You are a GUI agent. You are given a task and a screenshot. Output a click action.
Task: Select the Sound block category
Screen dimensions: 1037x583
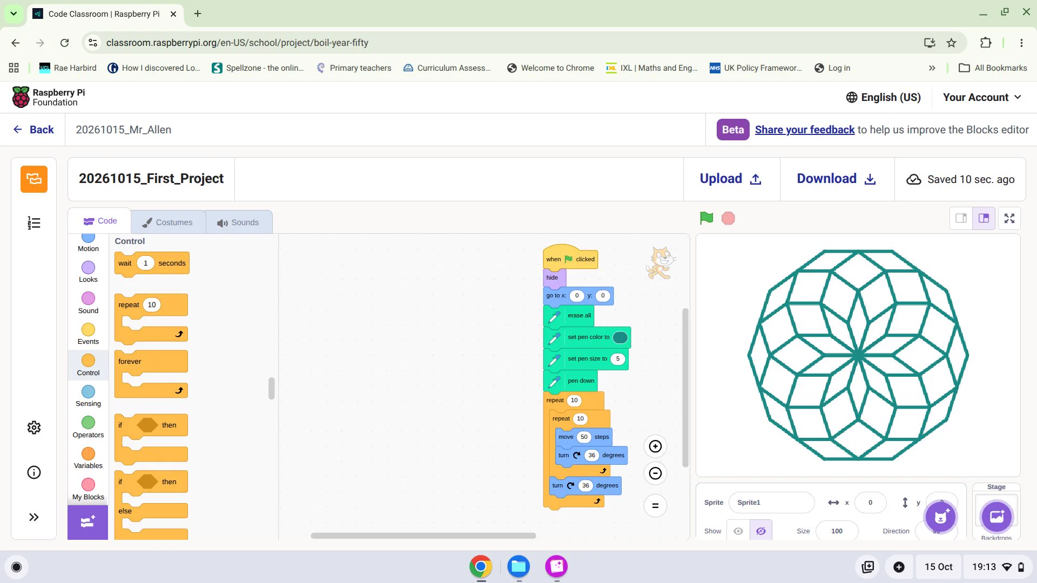88,303
